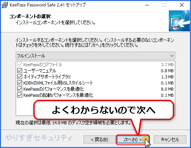Close the KeePass setup window
Screen dimensions: 191x148
pos(182,5)
